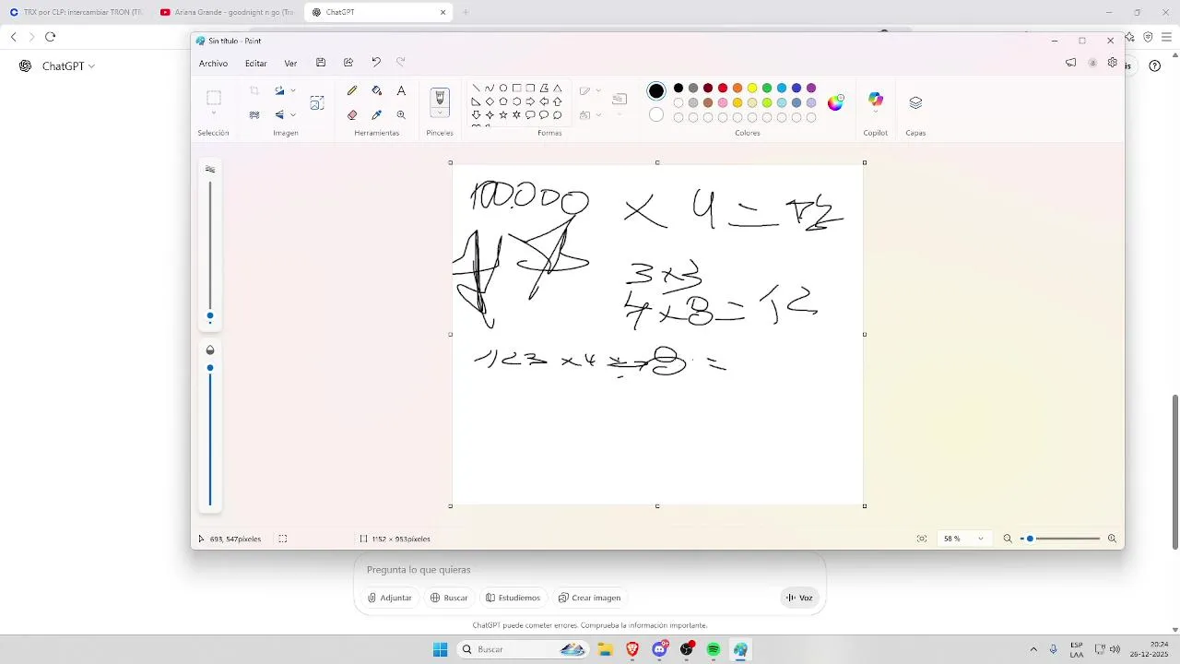Select the Diamond shape
1180x664 pixels.
[490, 101]
